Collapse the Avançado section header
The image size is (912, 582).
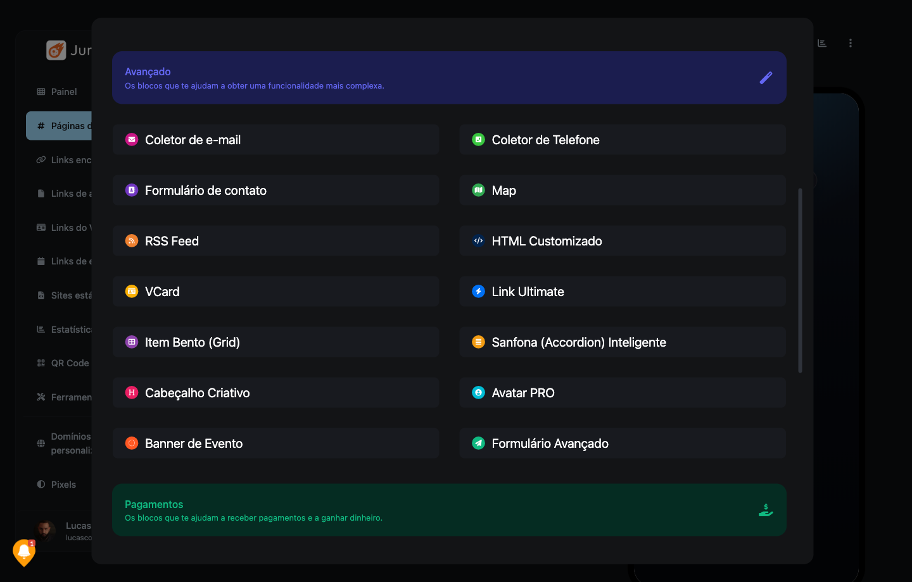pos(449,78)
